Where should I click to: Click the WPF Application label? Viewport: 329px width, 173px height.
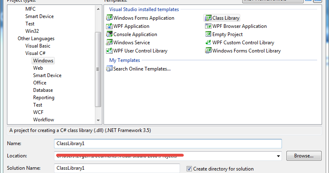(131, 26)
